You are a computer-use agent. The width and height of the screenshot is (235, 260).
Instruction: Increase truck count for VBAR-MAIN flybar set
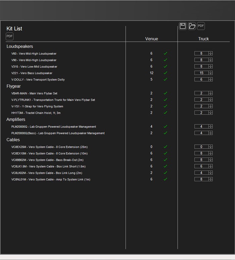[x=210, y=92]
